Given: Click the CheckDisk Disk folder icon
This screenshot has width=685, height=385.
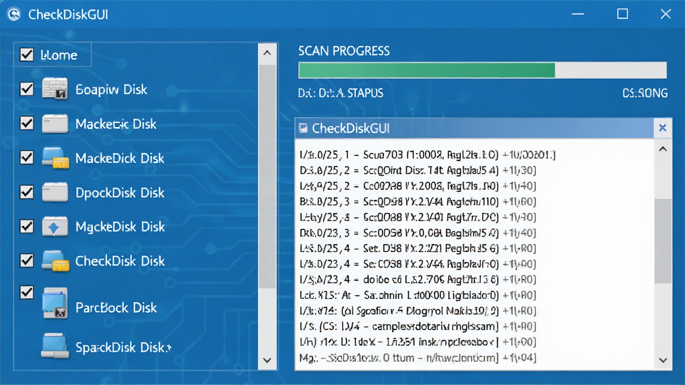Looking at the screenshot, I should (55, 261).
